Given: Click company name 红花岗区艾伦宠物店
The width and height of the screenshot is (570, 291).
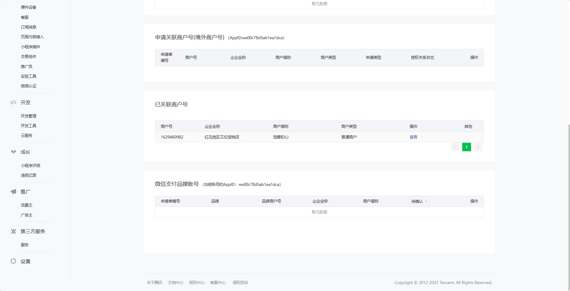Looking at the screenshot, I should (x=222, y=137).
